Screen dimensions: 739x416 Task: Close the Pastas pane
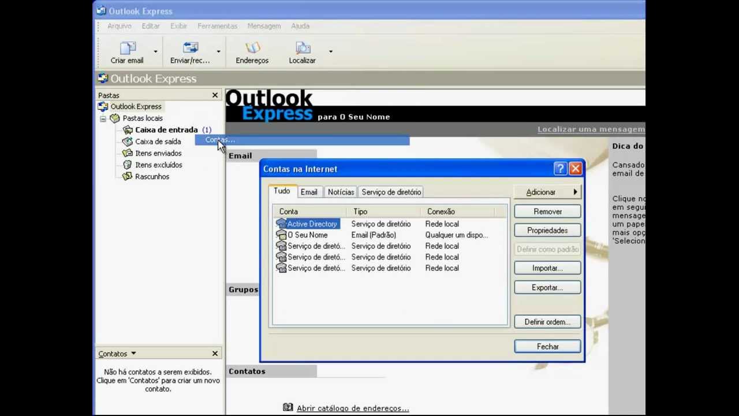(215, 95)
